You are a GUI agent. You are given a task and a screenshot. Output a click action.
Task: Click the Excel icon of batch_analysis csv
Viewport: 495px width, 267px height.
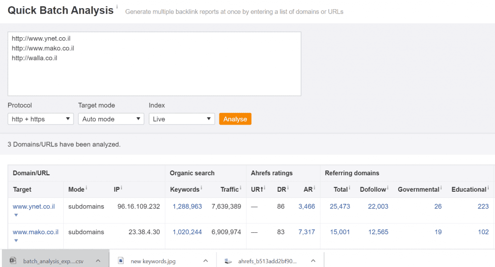pos(13,260)
